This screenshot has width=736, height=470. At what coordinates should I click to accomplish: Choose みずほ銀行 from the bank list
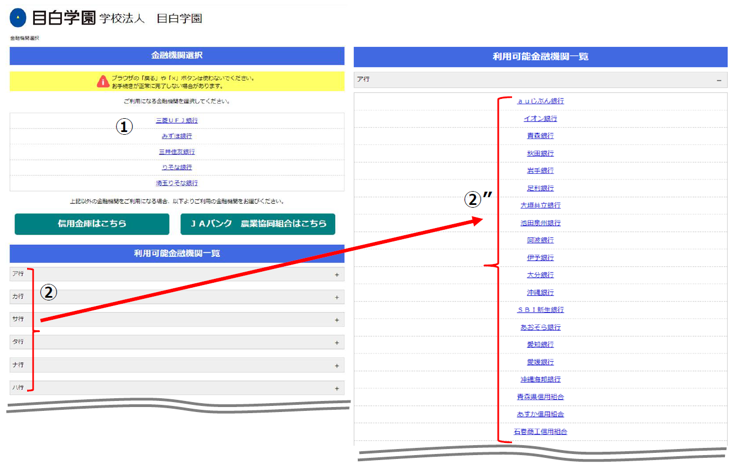[x=177, y=136]
